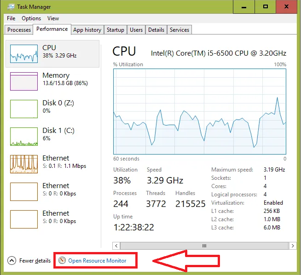This screenshot has height=275, width=301.
Task: Click the main CPU utilization graph
Action: point(200,111)
